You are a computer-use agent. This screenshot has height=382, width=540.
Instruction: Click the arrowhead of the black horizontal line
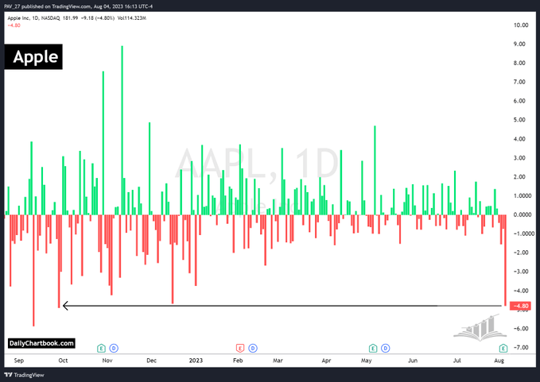coord(64,306)
